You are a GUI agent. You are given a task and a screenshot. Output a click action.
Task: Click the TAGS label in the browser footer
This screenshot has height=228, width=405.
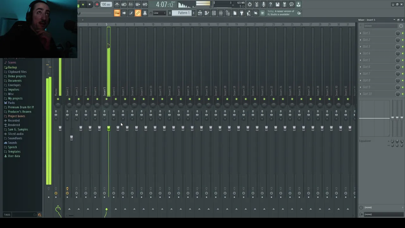pos(7,215)
